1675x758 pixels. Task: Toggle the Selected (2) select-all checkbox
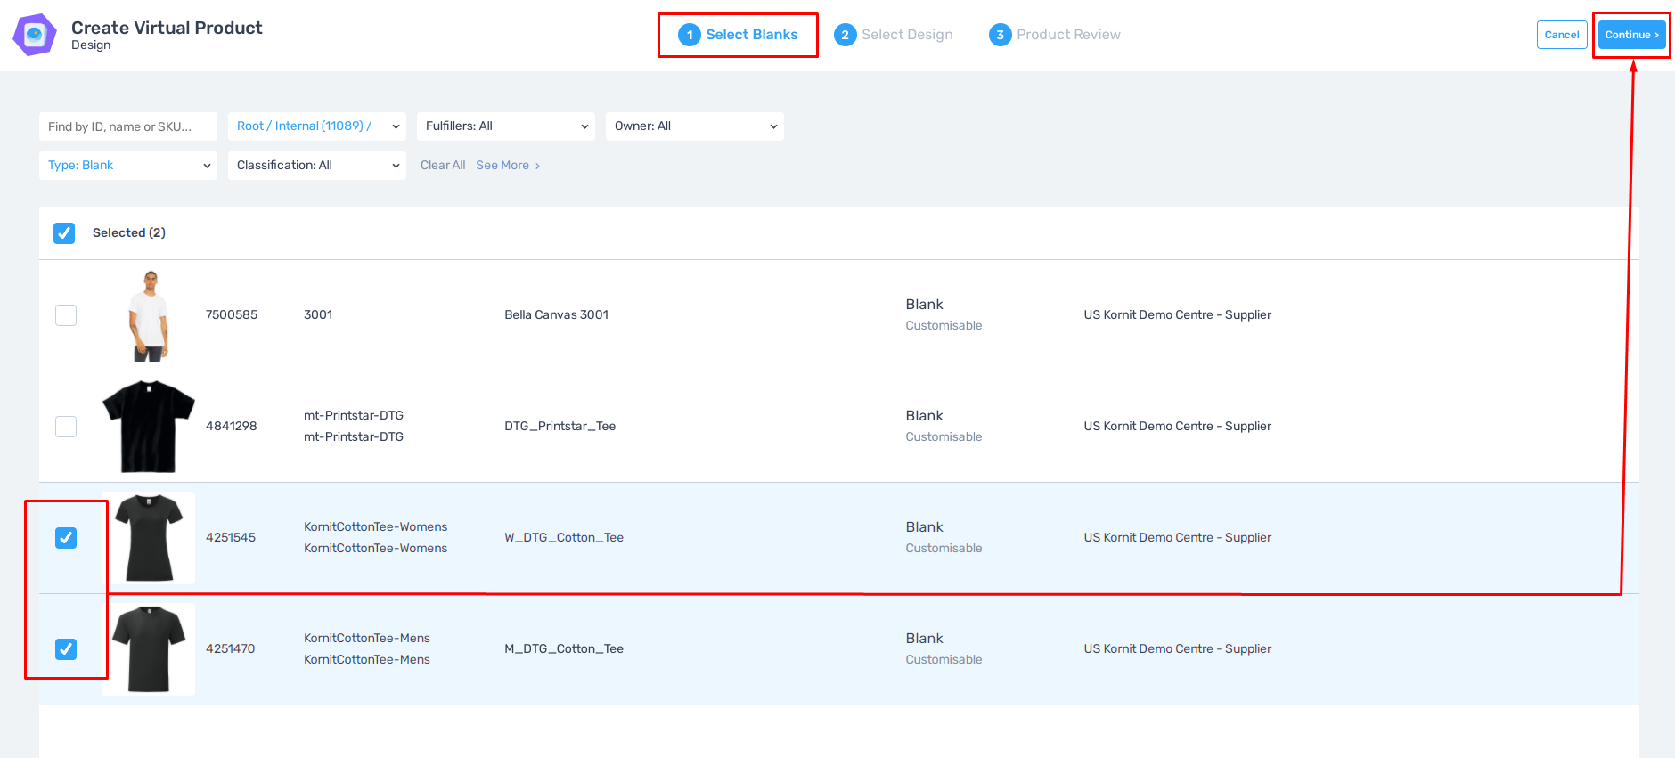tap(64, 233)
